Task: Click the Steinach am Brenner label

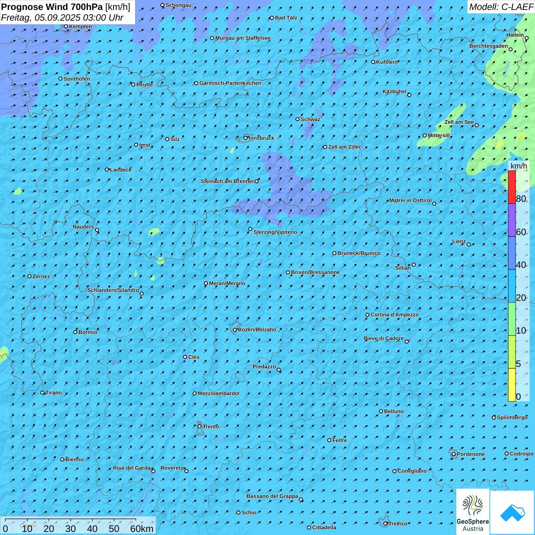Action: point(227,181)
